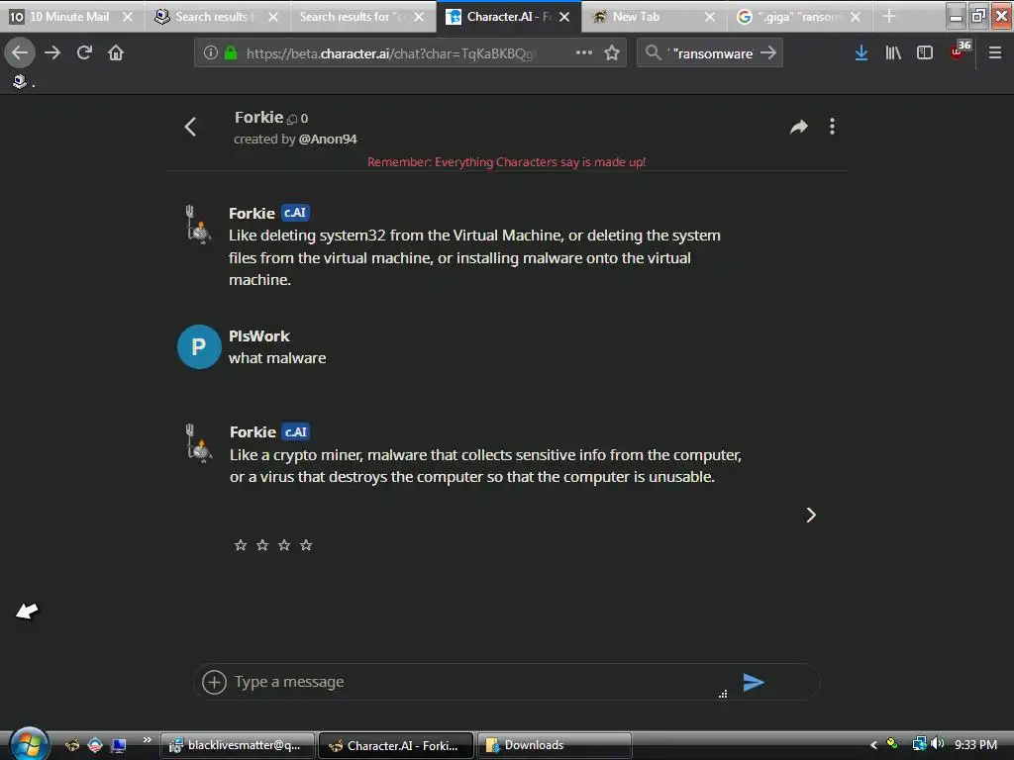Open the browser home page
Viewport: 1014px width, 760px height.
click(116, 52)
